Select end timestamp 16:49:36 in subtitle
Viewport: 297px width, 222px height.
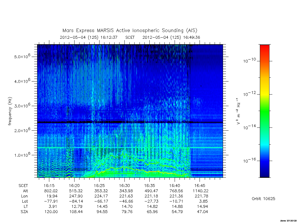coord(191,37)
